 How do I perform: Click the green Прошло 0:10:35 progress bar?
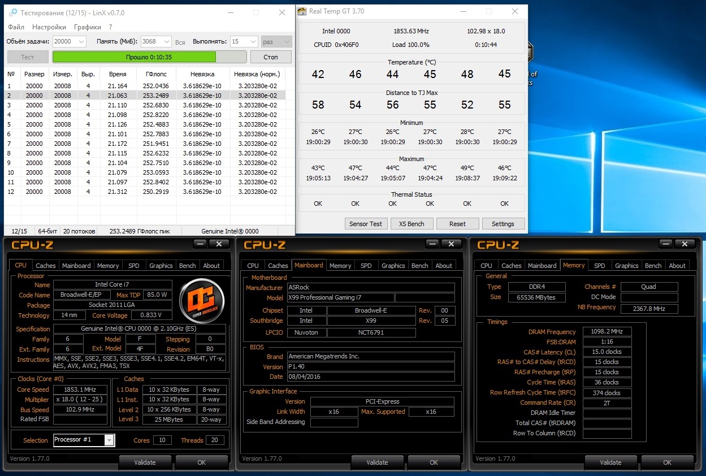tap(149, 57)
